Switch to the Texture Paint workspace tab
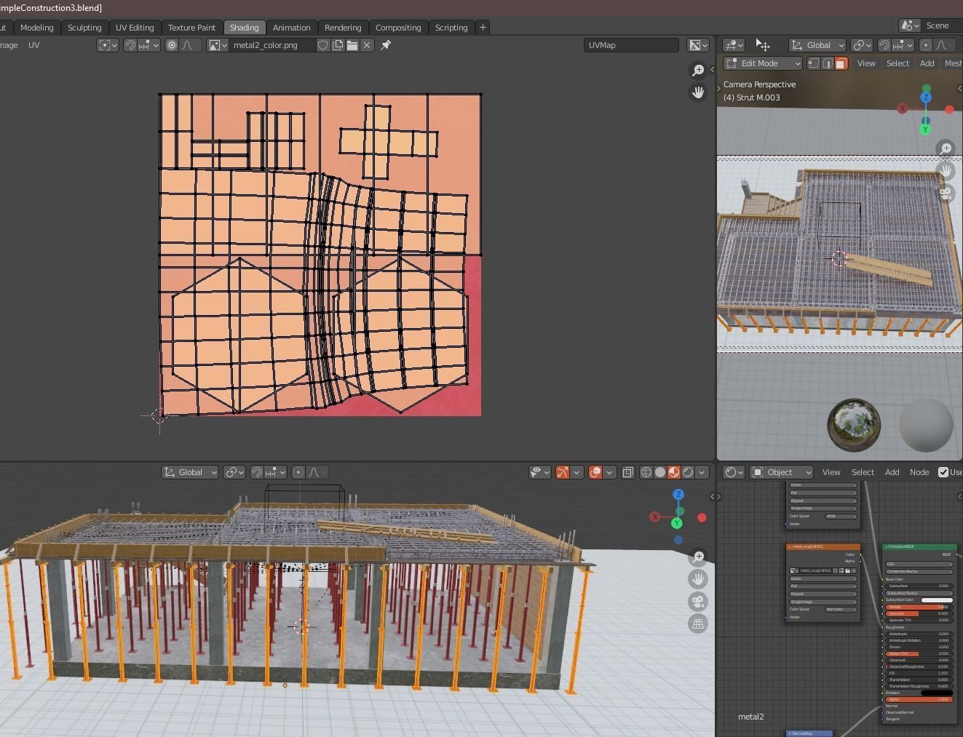This screenshot has height=737, width=963. pyautogui.click(x=191, y=28)
